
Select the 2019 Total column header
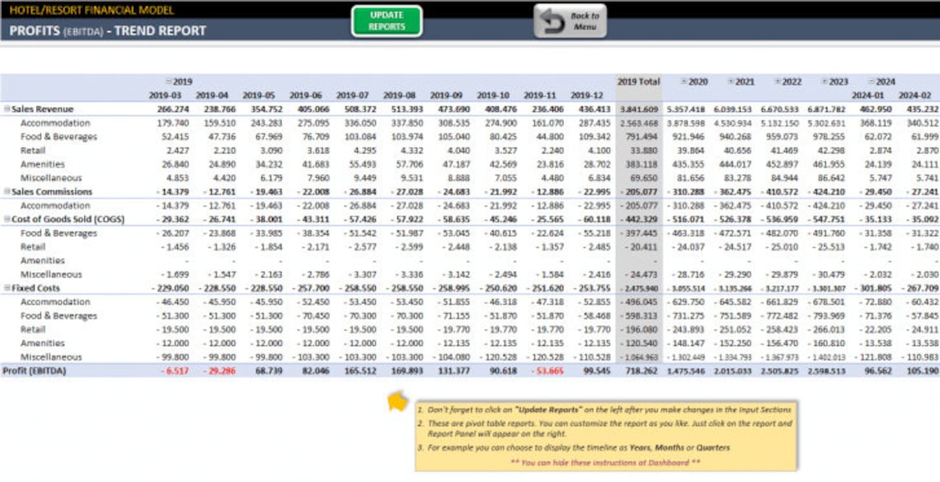tap(638, 82)
